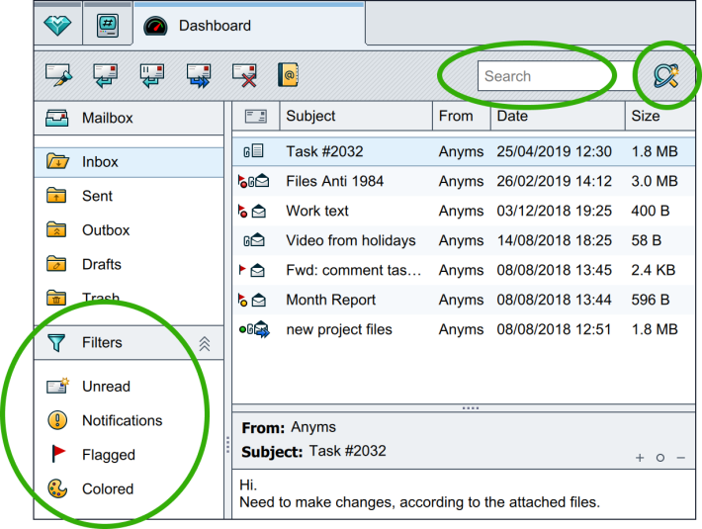Click the delete message icon

pos(245,75)
